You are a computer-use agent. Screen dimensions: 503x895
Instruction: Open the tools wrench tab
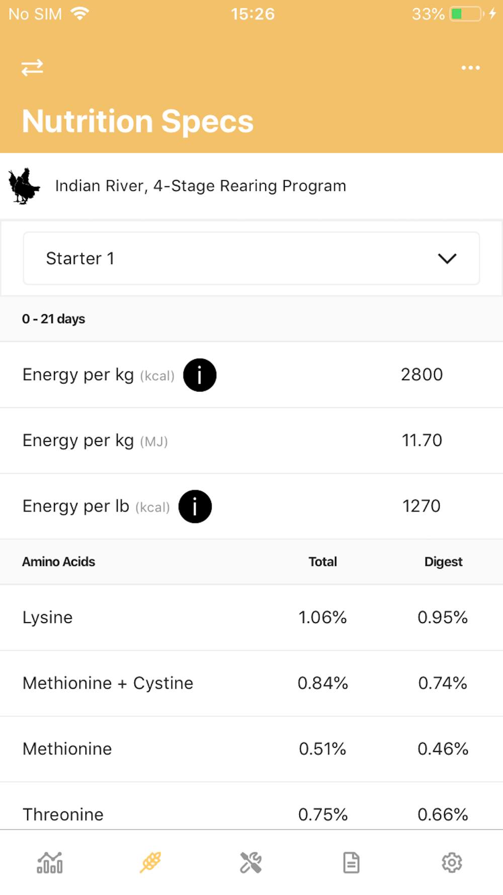pos(251,862)
